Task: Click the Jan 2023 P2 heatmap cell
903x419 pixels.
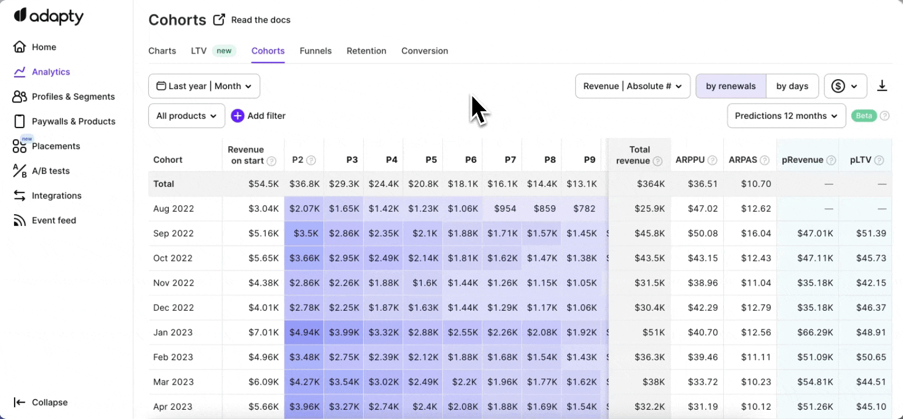Action: 304,333
